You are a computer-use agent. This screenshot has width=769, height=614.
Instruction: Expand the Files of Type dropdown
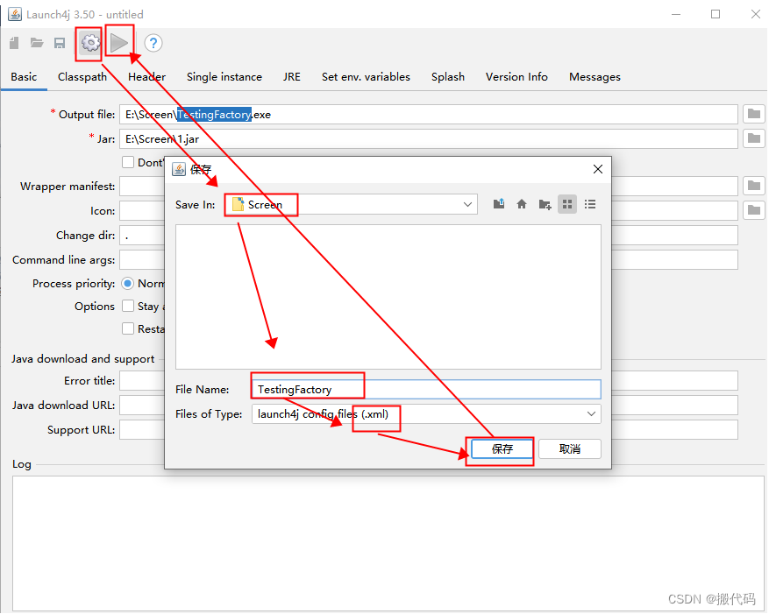point(592,414)
